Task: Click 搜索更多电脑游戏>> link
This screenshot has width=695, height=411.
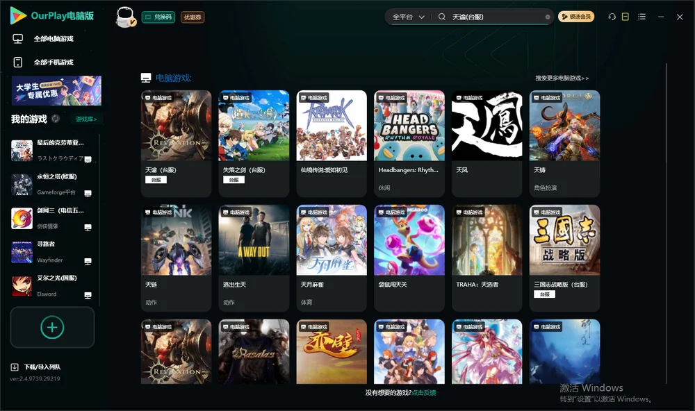Action: coord(562,78)
